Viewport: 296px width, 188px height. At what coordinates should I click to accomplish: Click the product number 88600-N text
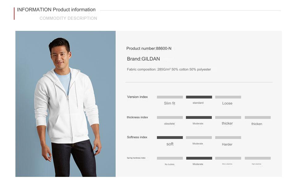(x=149, y=48)
